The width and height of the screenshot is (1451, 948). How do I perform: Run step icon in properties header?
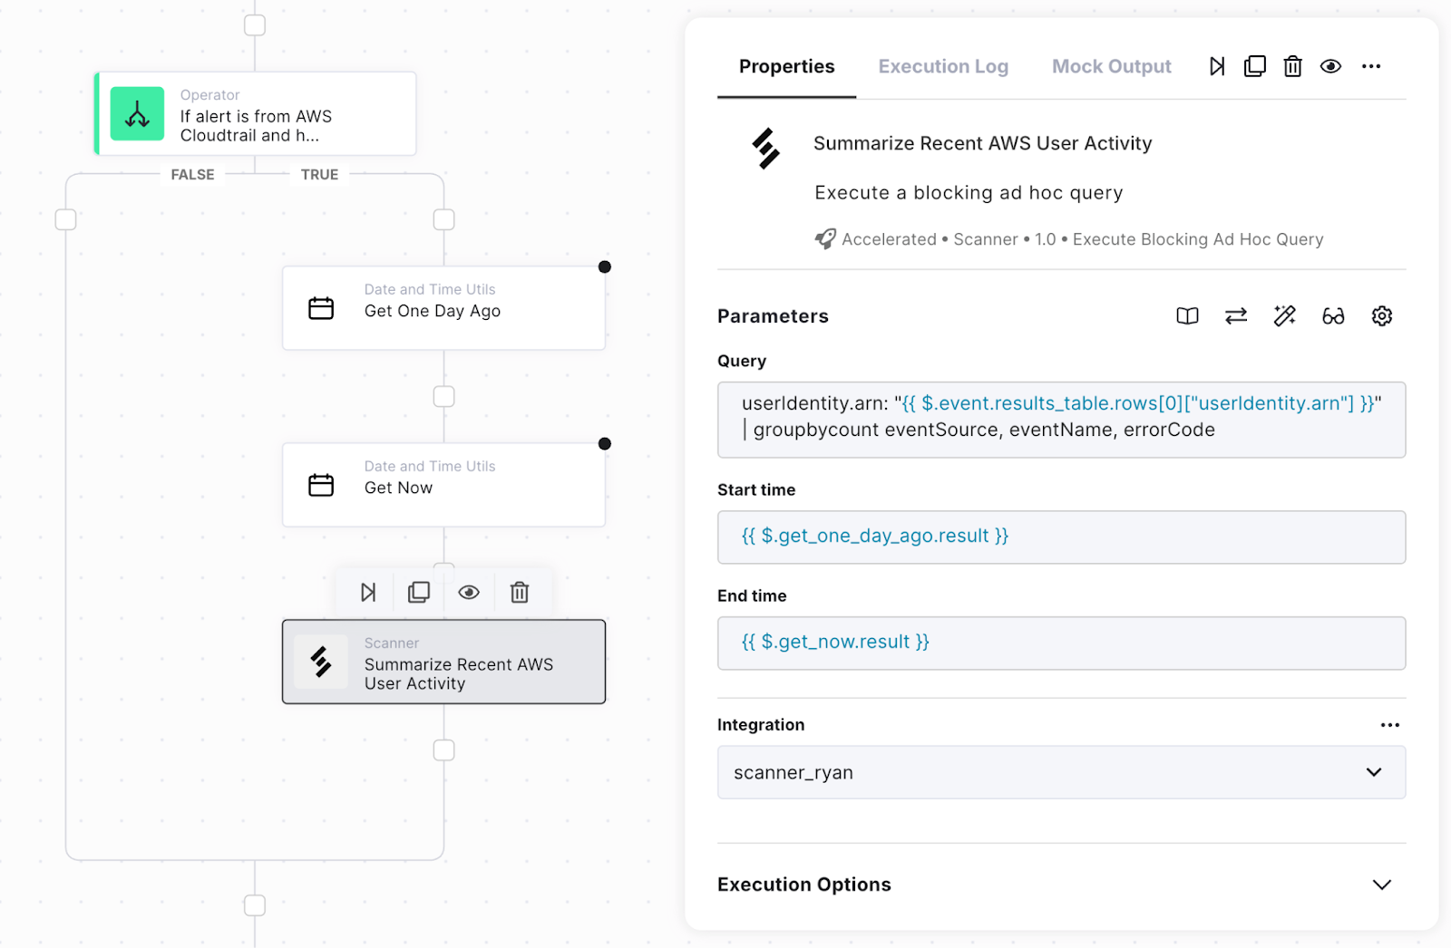[x=1217, y=66]
